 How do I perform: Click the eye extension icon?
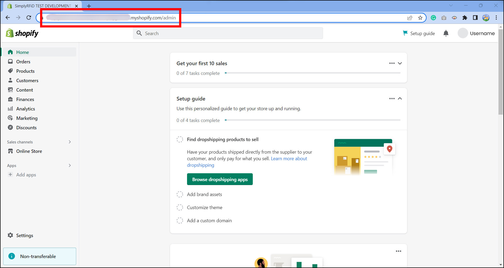point(454,18)
